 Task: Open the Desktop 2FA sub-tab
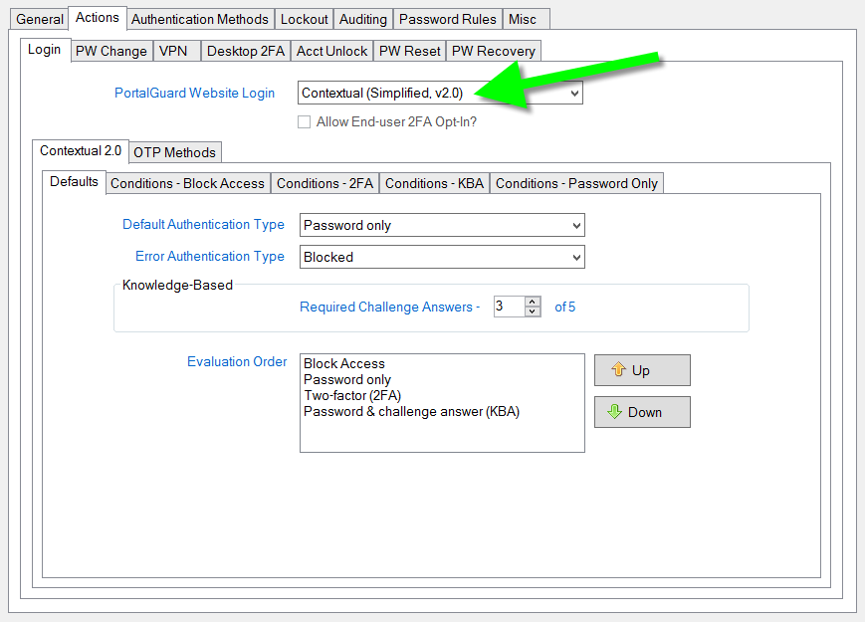(246, 52)
